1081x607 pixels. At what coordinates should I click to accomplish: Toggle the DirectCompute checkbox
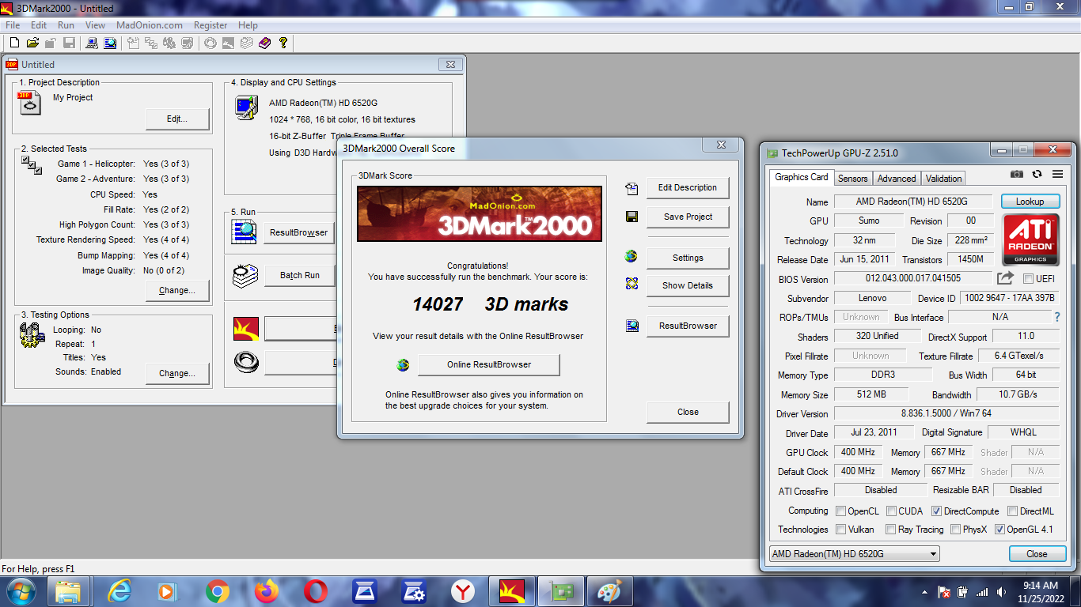[937, 511]
